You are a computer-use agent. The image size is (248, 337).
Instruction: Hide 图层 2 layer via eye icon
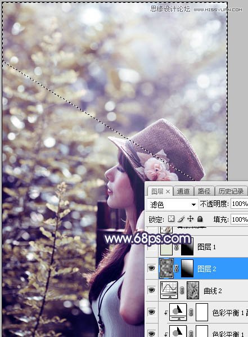[151, 268]
